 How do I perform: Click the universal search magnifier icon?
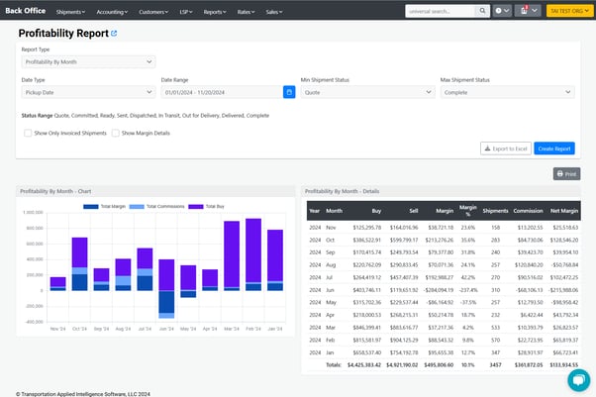click(x=482, y=11)
